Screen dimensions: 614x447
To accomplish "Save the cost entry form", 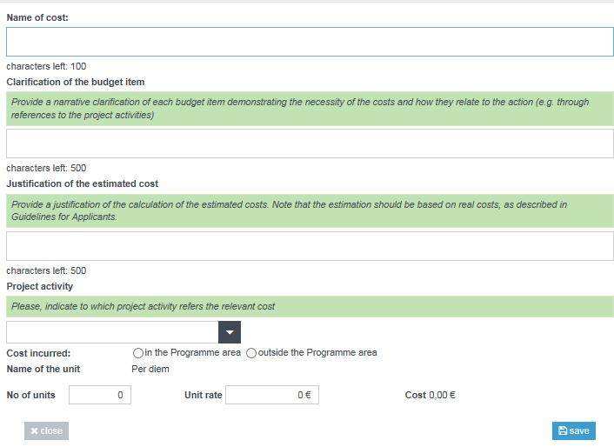I will (x=574, y=430).
